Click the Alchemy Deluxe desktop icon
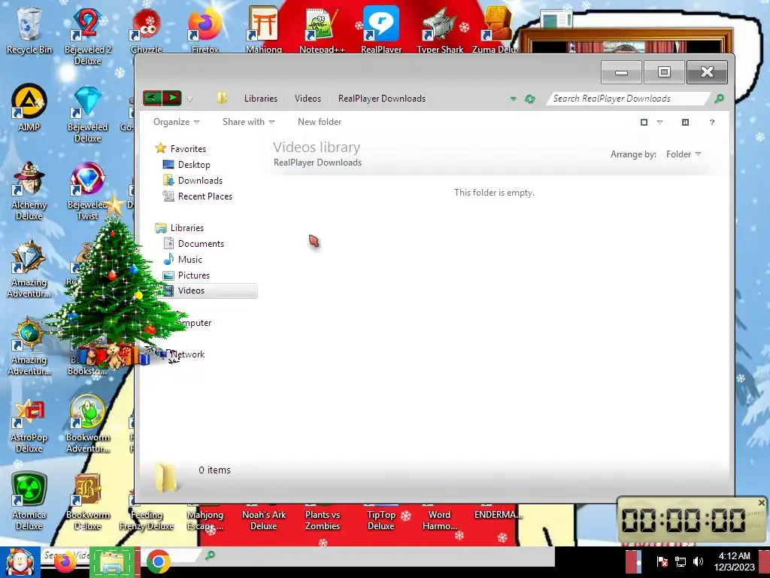This screenshot has height=578, width=770. (x=29, y=192)
